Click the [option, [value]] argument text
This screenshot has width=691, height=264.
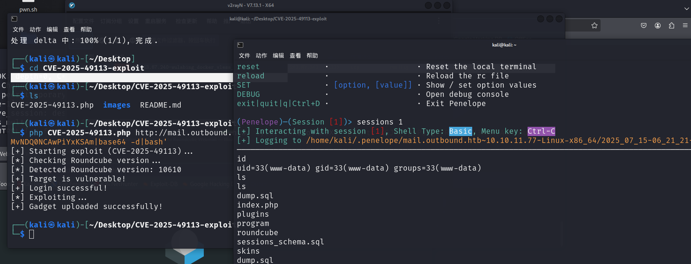pyautogui.click(x=373, y=85)
